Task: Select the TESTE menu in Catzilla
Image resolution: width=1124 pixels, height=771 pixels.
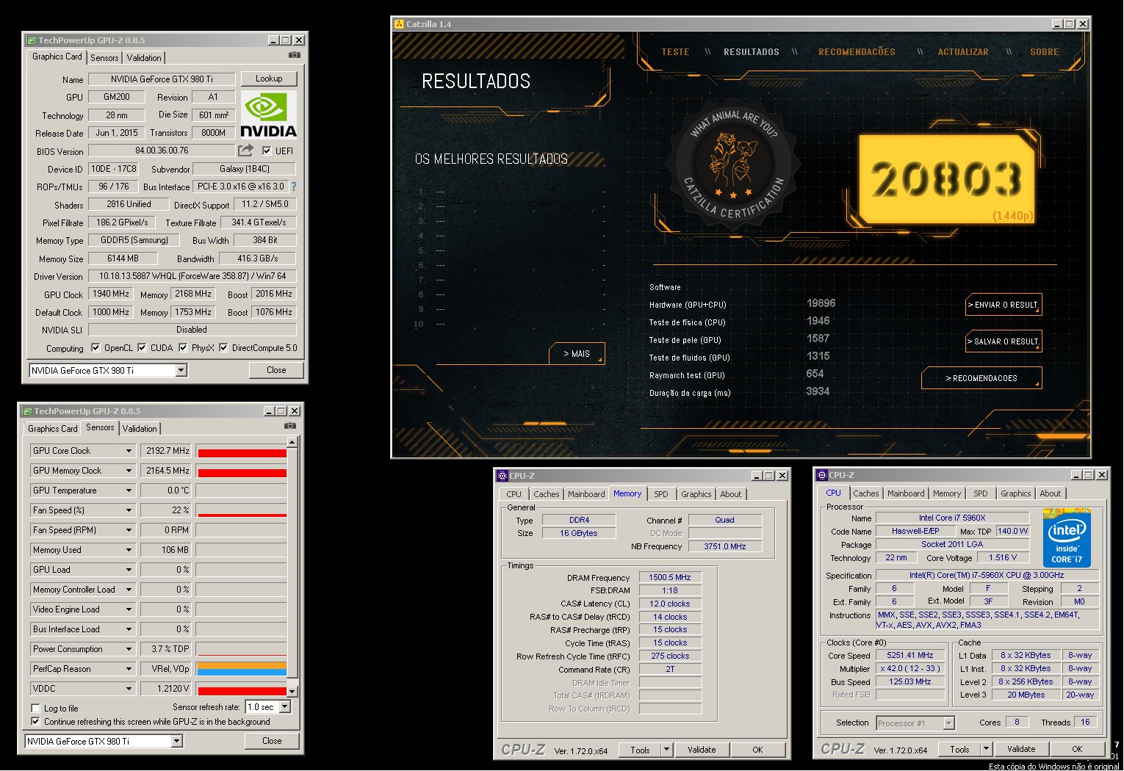Action: (675, 52)
